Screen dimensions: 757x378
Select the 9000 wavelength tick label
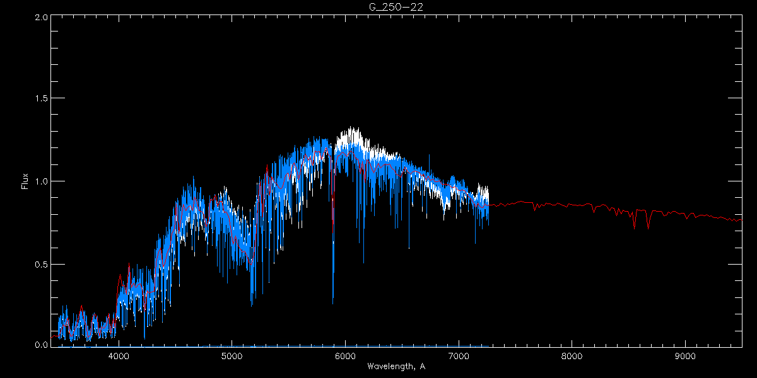685,356
